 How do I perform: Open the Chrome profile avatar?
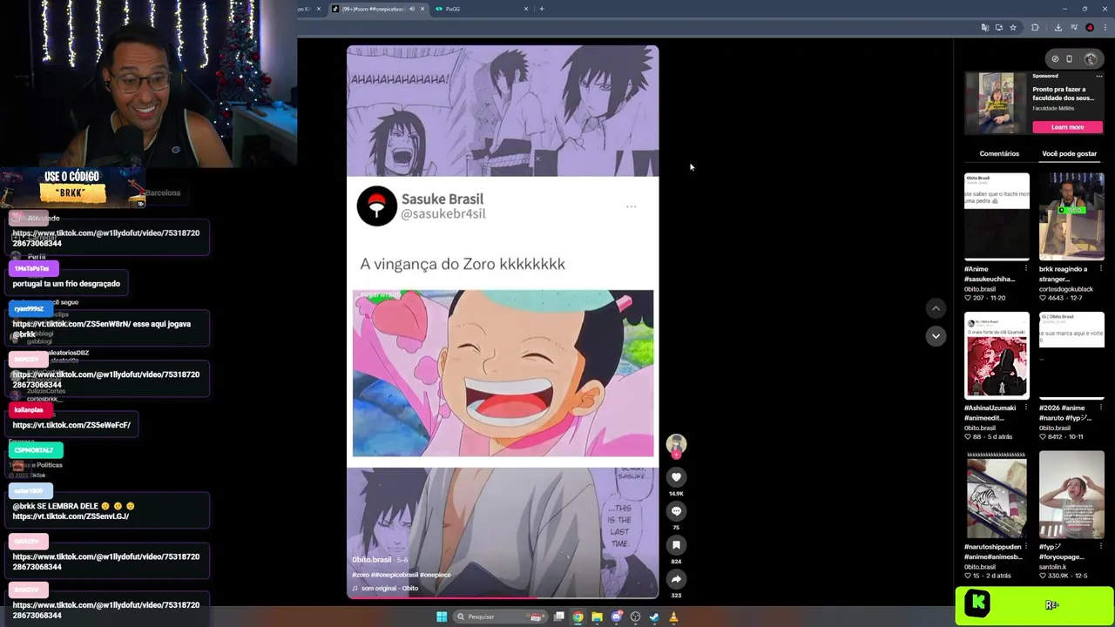(1089, 28)
